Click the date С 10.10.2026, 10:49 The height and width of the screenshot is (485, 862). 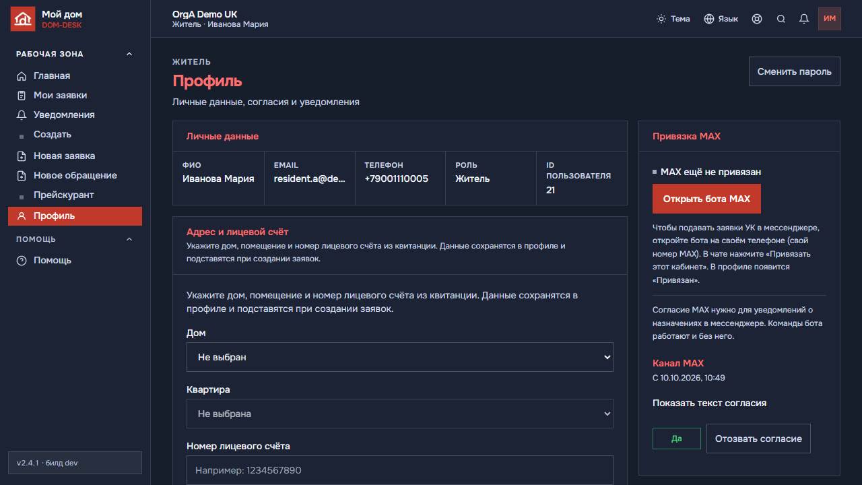689,378
